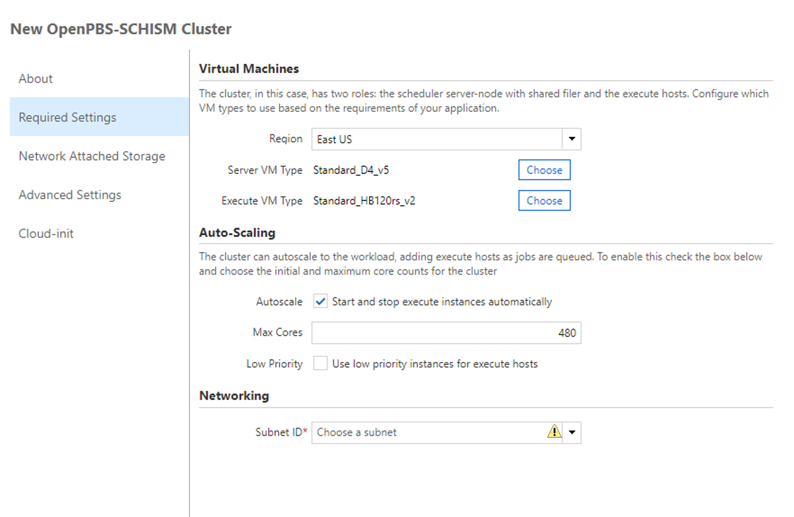Click the New OpenPBS-SCHISM Cluster title

(x=121, y=29)
